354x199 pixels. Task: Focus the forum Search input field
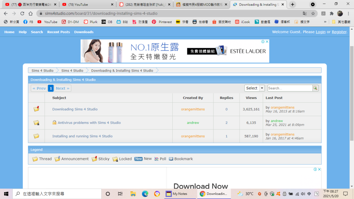coord(290,88)
